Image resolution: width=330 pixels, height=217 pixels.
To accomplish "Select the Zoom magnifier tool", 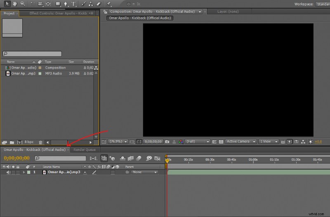I will pyautogui.click(x=22, y=4).
